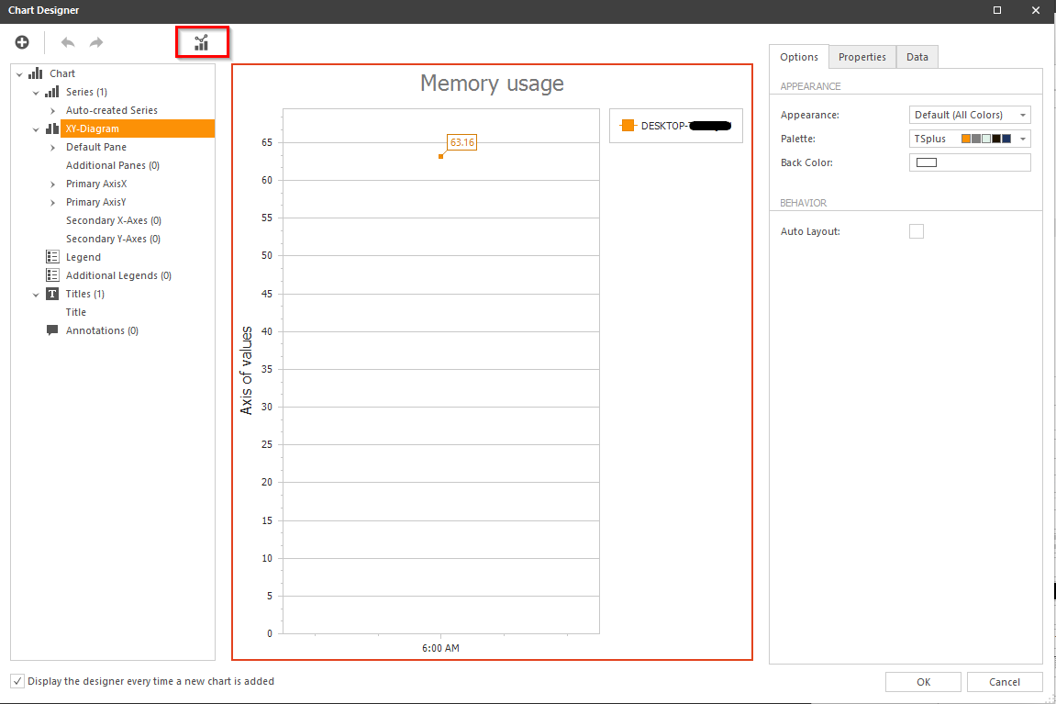Click the Annotations speech bubble icon
The image size is (1056, 704).
[51, 330]
